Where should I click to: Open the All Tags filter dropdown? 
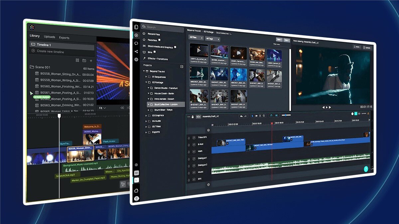pos(212,39)
